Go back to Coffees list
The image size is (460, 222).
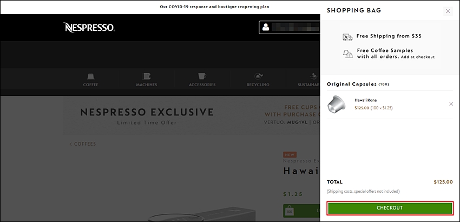83,144
